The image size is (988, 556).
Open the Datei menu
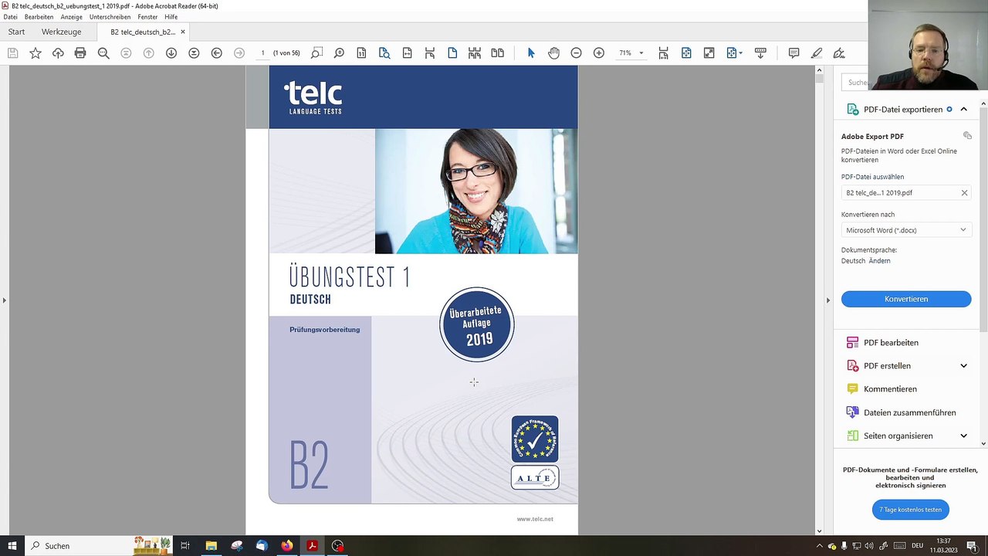pos(10,17)
